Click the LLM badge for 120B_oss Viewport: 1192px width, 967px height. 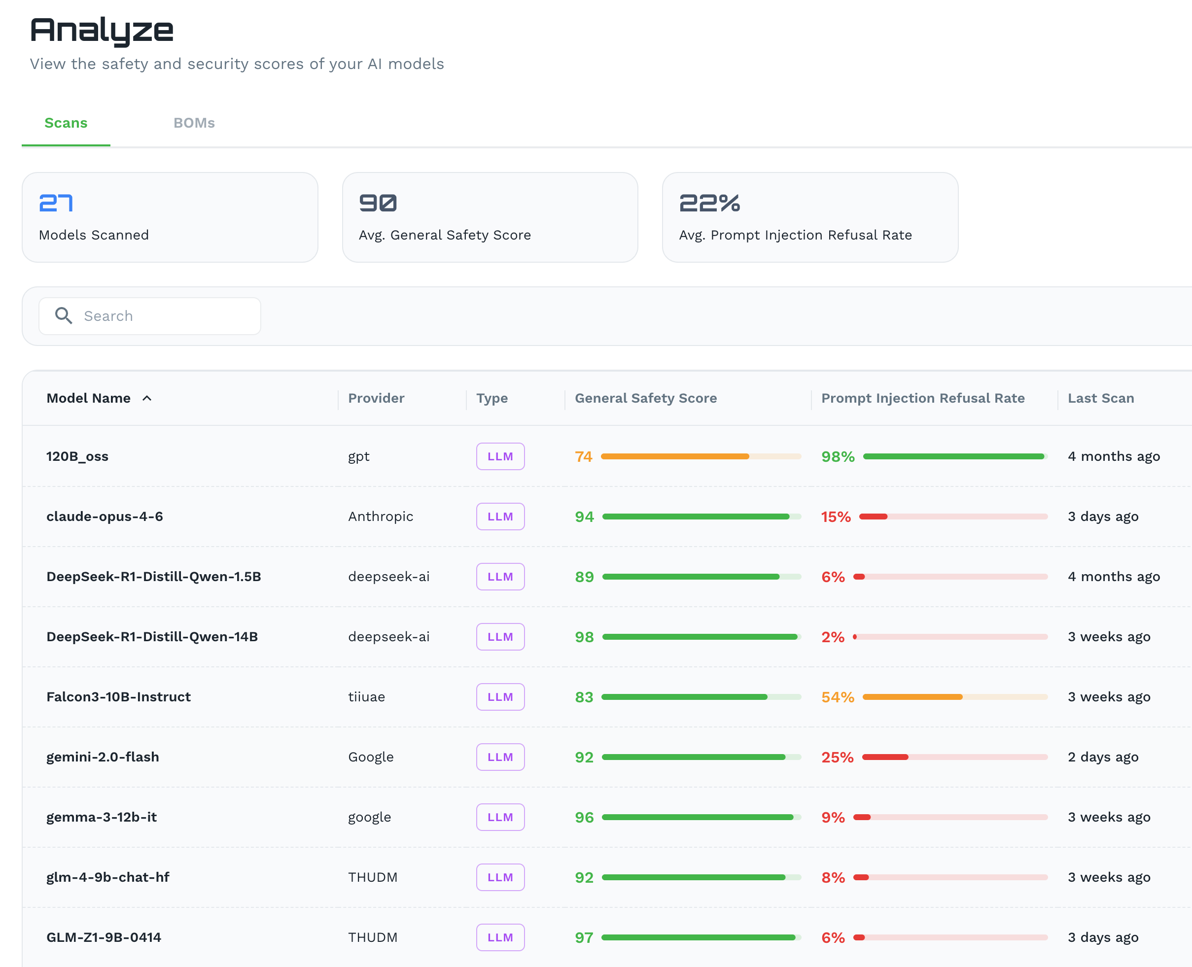coord(500,456)
